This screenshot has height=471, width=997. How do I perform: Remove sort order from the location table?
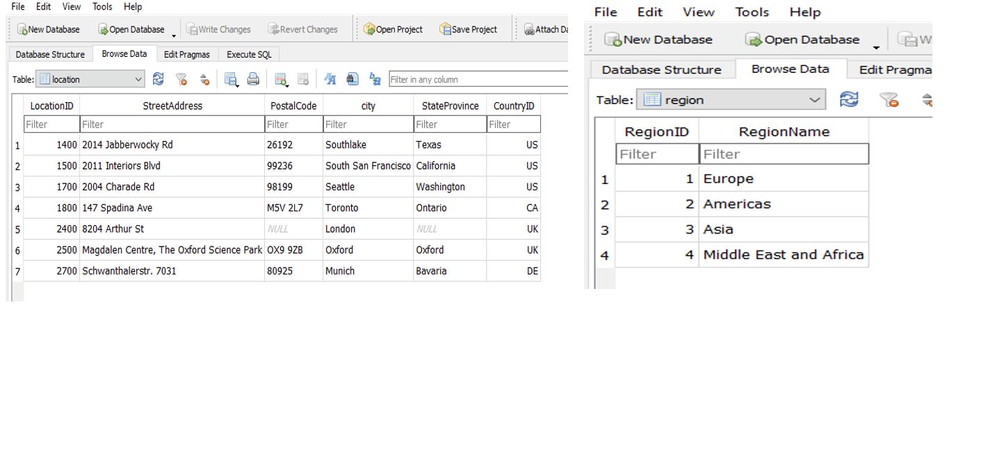[204, 79]
